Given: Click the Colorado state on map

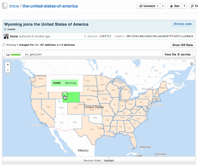Looking at the screenshot, I should [x=76, y=108].
